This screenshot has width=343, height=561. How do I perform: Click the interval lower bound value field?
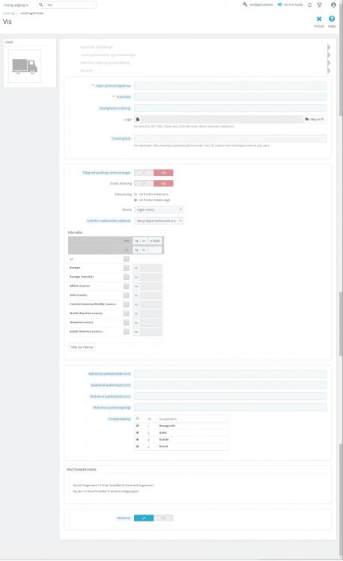tap(155, 241)
